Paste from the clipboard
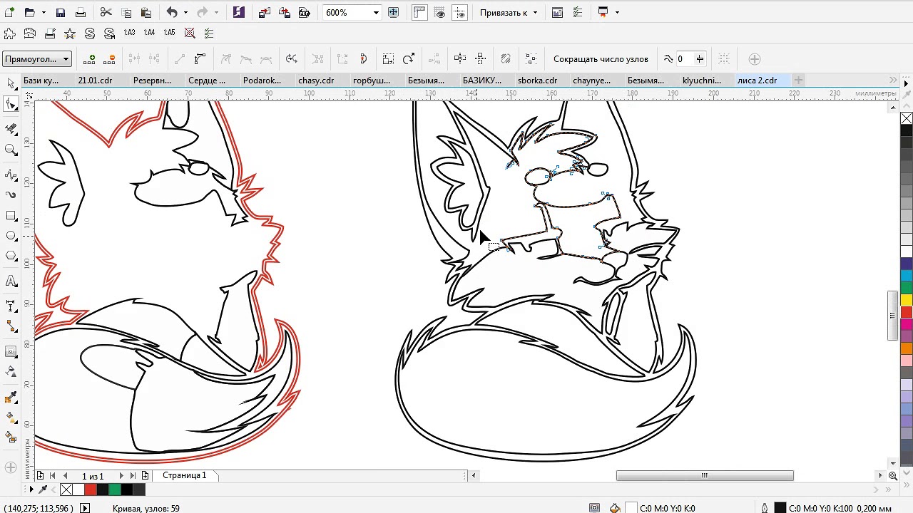The height and width of the screenshot is (513, 913). 146,12
